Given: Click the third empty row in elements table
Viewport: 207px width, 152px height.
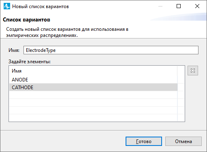Looking at the screenshot, I should 93,110.
